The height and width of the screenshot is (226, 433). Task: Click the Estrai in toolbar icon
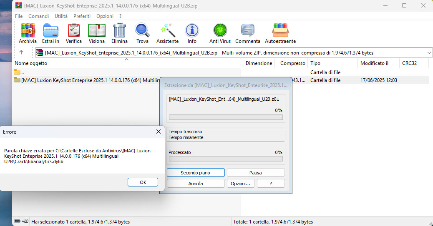point(50,31)
